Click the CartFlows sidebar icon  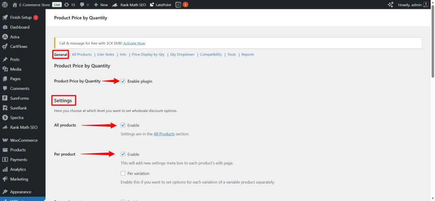[5, 47]
